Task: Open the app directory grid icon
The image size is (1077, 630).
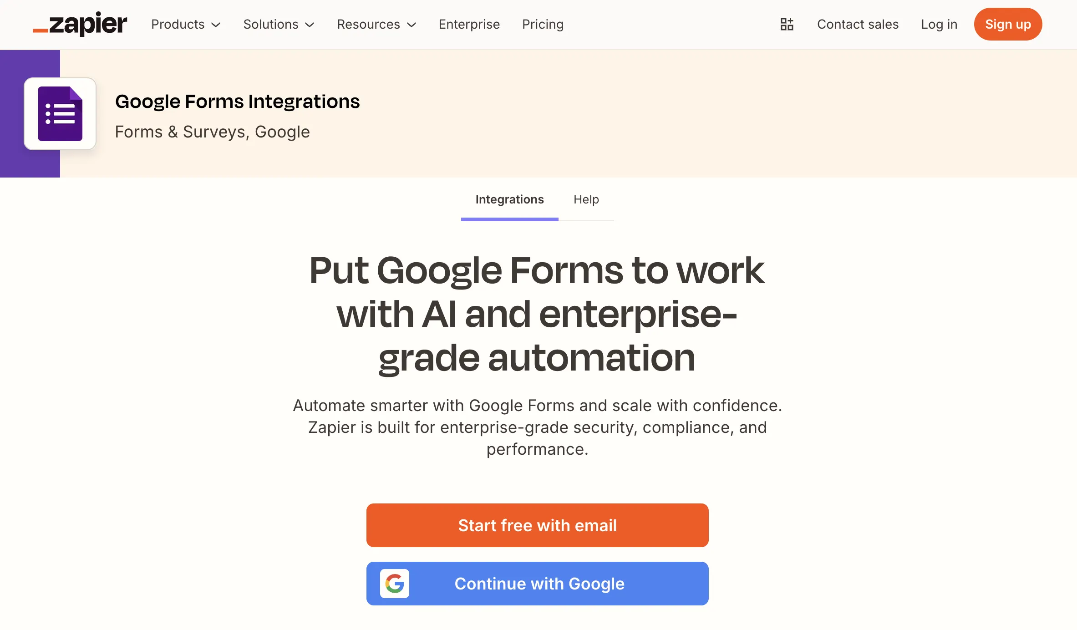Action: coord(786,24)
